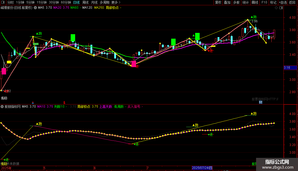Click the 股朋指标网 indicator name
The image size is (298, 171).
(13, 107)
